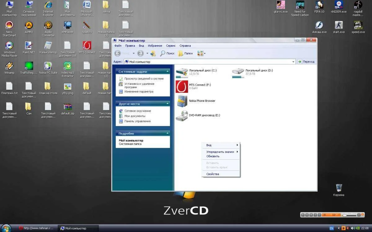Select DVD-RAM дисковод (E:) drive
Screen dimensions: 372x232
(x=198, y=115)
